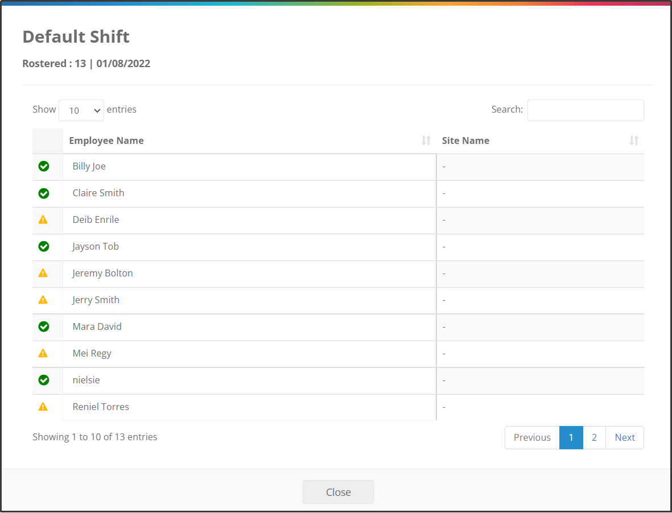Image resolution: width=672 pixels, height=513 pixels.
Task: Sort by Employee Name using sort arrows
Action: point(426,140)
